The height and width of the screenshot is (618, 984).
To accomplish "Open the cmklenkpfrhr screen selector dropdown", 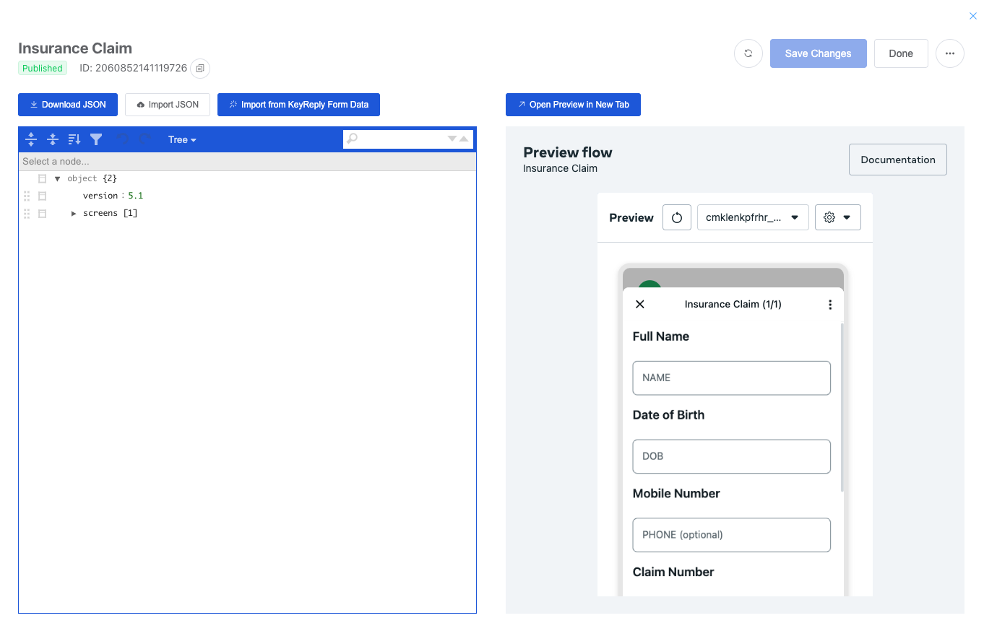I will [752, 217].
